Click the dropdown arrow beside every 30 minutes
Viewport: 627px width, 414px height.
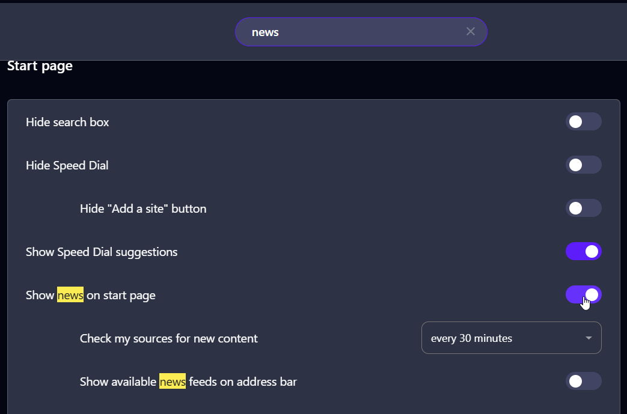click(x=589, y=338)
